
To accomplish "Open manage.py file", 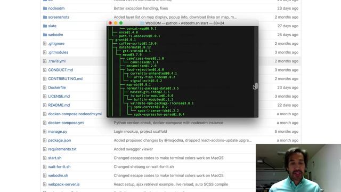I will click(58, 132).
